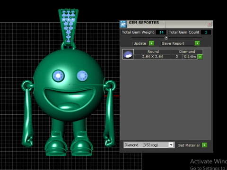Click the Update label button
Image resolution: width=227 pixels, height=170 pixels.
pyautogui.click(x=140, y=43)
